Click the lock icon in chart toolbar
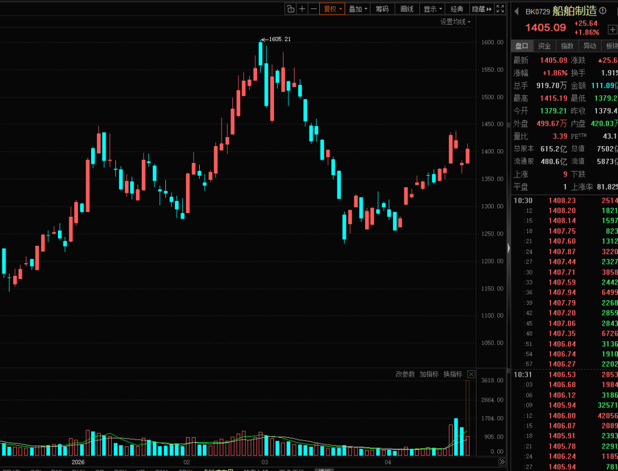 coord(290,9)
